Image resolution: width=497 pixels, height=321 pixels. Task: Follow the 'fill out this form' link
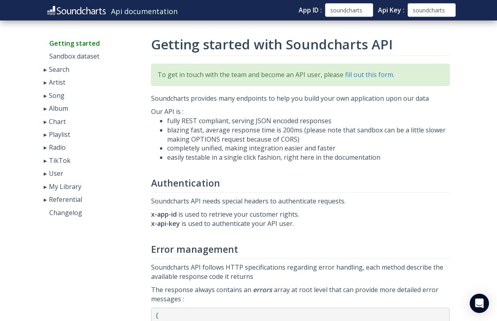[x=370, y=75]
